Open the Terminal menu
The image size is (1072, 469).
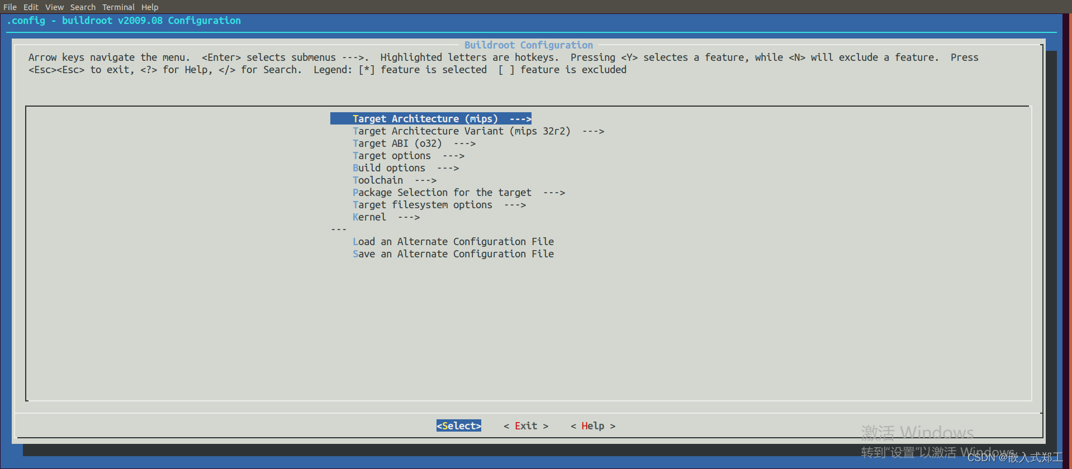[x=118, y=7]
